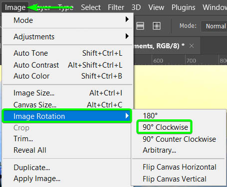Open the Filter menu
Image resolution: width=227 pixels, height=187 pixels.
pos(116,7)
